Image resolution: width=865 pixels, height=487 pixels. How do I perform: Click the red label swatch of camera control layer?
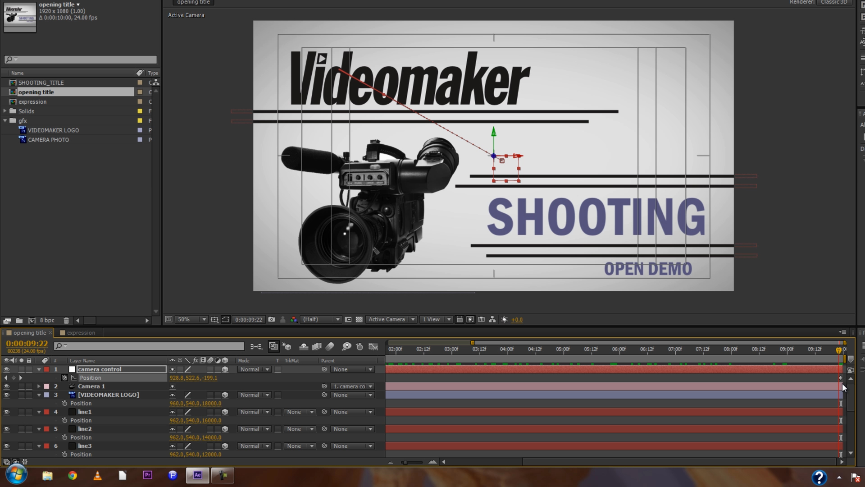click(46, 369)
